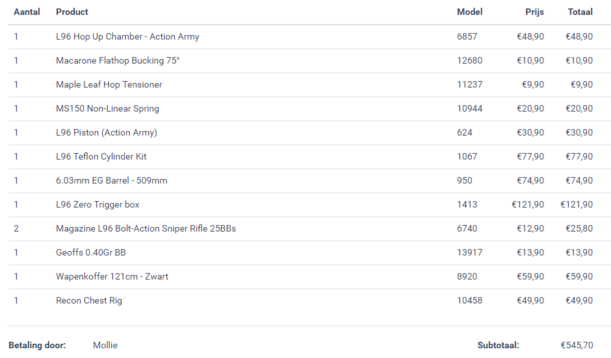This screenshot has width=611, height=358.
Task: Select the subtotal amount €545,70
Action: 577,345
